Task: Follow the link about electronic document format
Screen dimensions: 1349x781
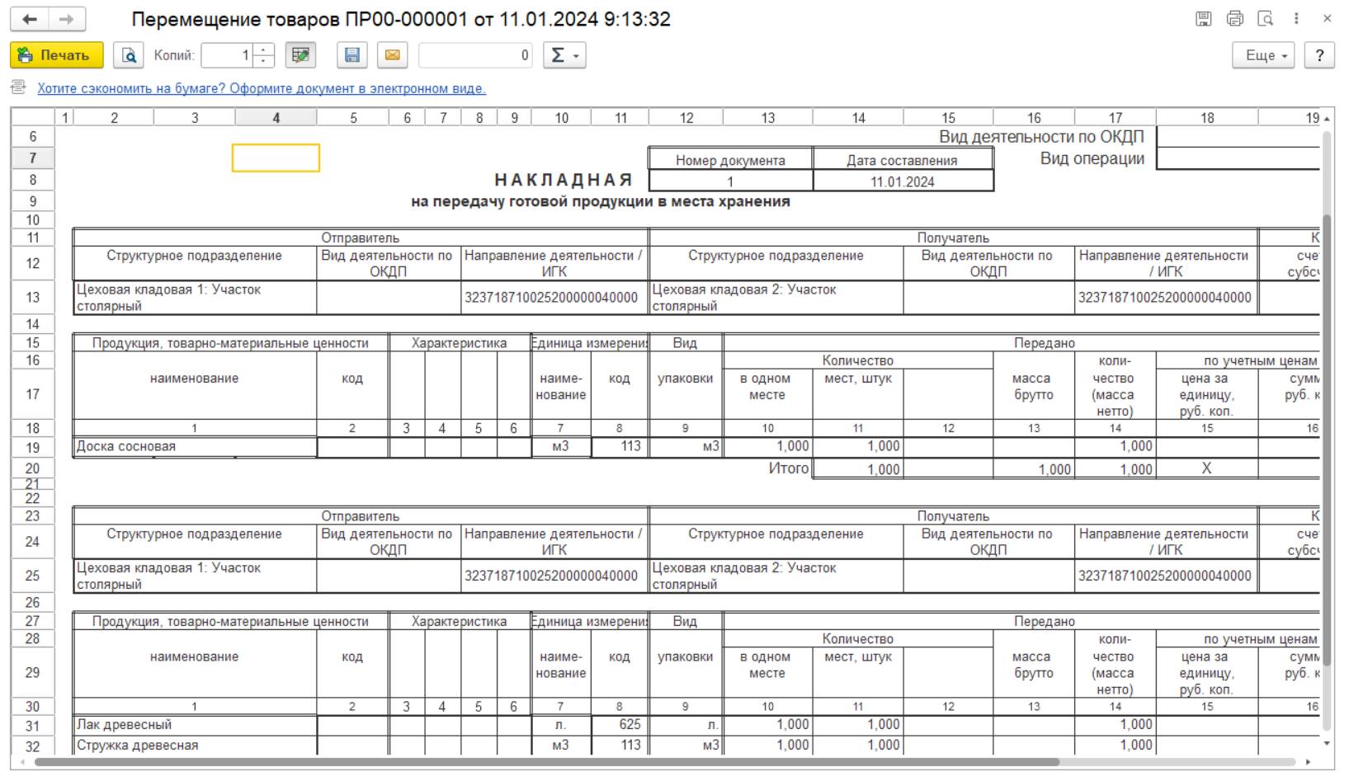Action: (262, 88)
